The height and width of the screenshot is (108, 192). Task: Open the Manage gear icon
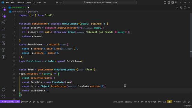click(3, 97)
